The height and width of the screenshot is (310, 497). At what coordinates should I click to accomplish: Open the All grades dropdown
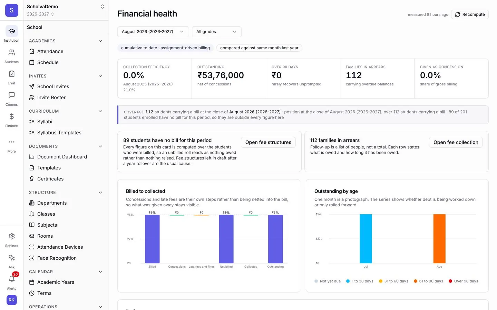pos(216,32)
